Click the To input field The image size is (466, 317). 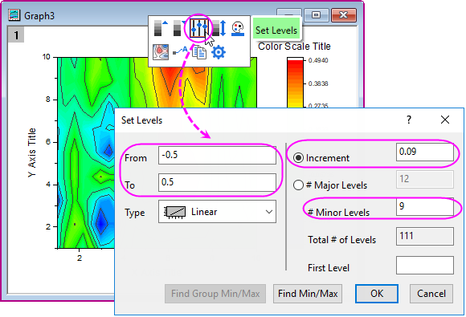point(217,182)
